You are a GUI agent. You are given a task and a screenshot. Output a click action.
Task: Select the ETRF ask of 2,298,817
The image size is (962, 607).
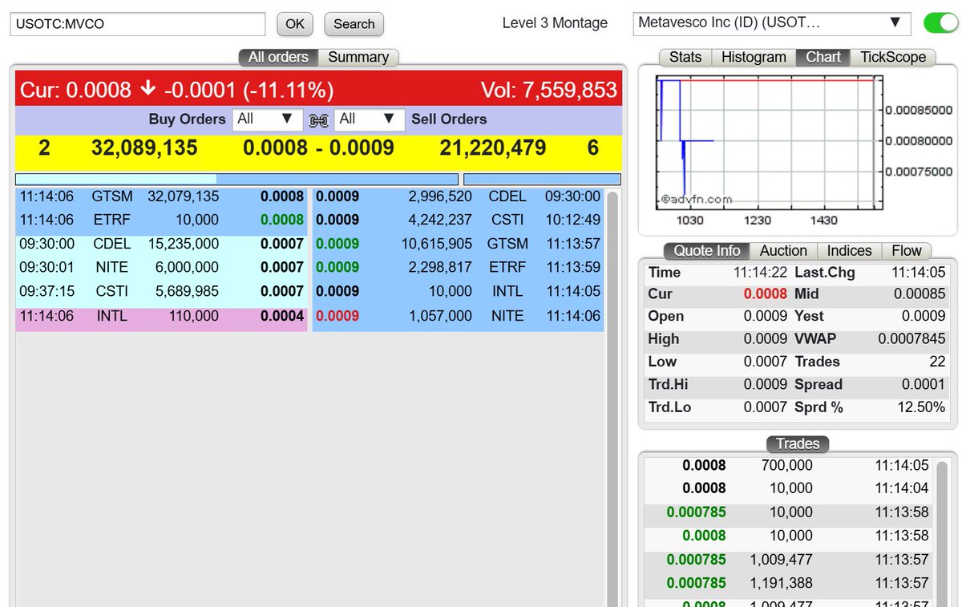pos(458,267)
